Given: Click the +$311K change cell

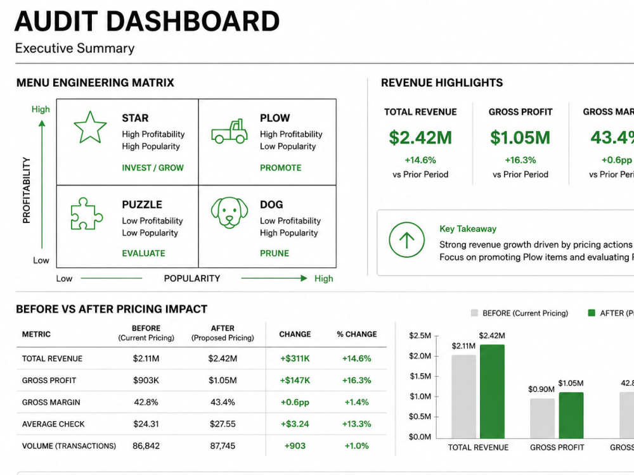Looking at the screenshot, I should [x=295, y=358].
